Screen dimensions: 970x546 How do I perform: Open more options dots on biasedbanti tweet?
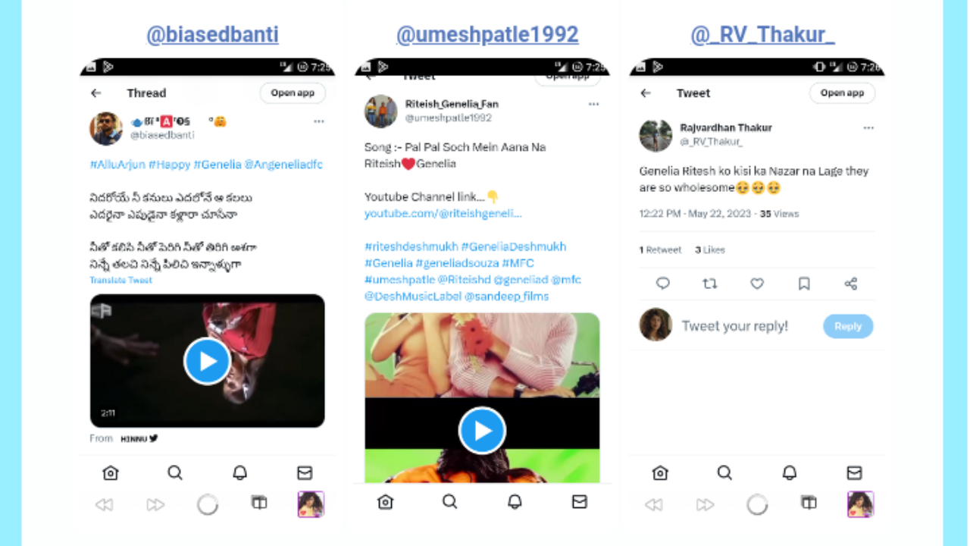(x=319, y=121)
